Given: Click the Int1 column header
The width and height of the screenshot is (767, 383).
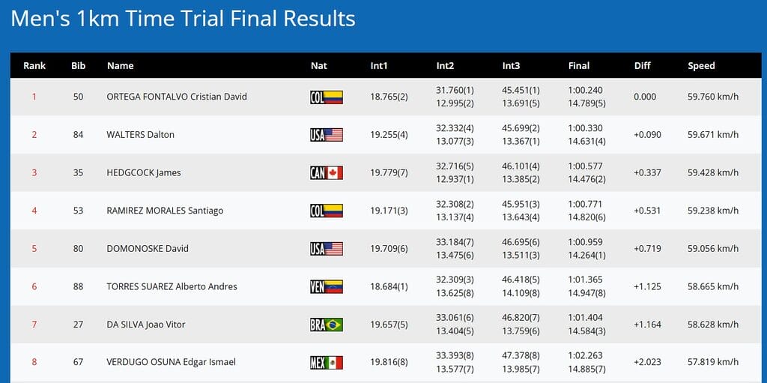Looking at the screenshot, I should [379, 66].
